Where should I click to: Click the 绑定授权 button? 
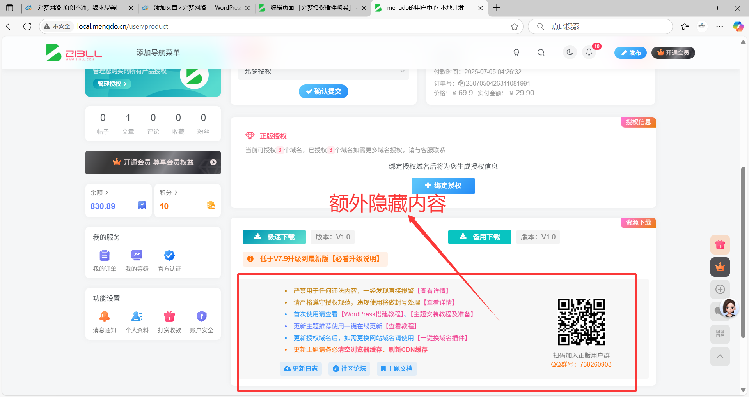443,186
